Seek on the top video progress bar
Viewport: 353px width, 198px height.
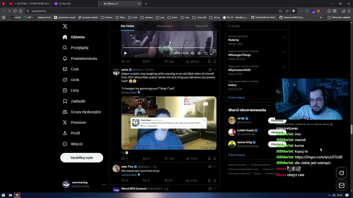point(169,48)
